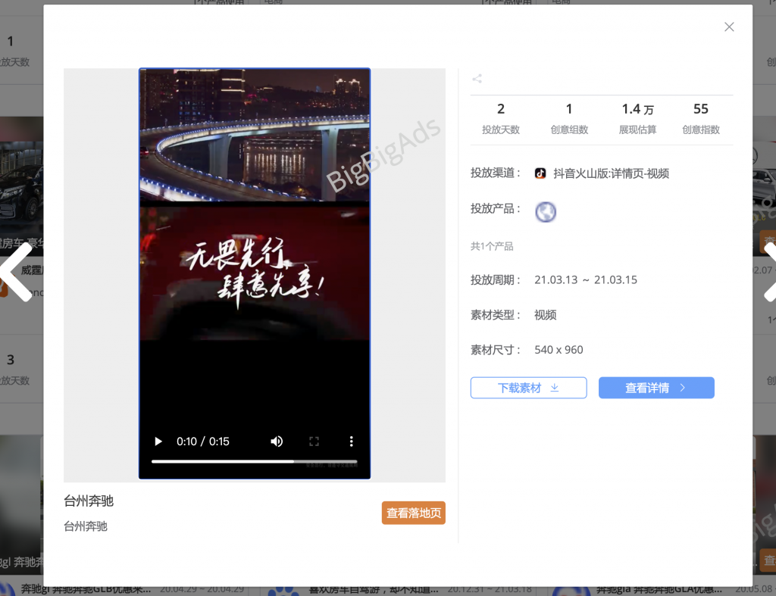Click the 台州奔驰 advertiser subtitle
This screenshot has height=596, width=776.
point(86,526)
